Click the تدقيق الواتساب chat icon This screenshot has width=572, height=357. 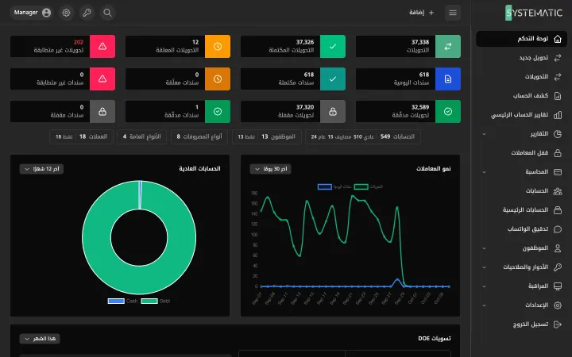coord(558,229)
